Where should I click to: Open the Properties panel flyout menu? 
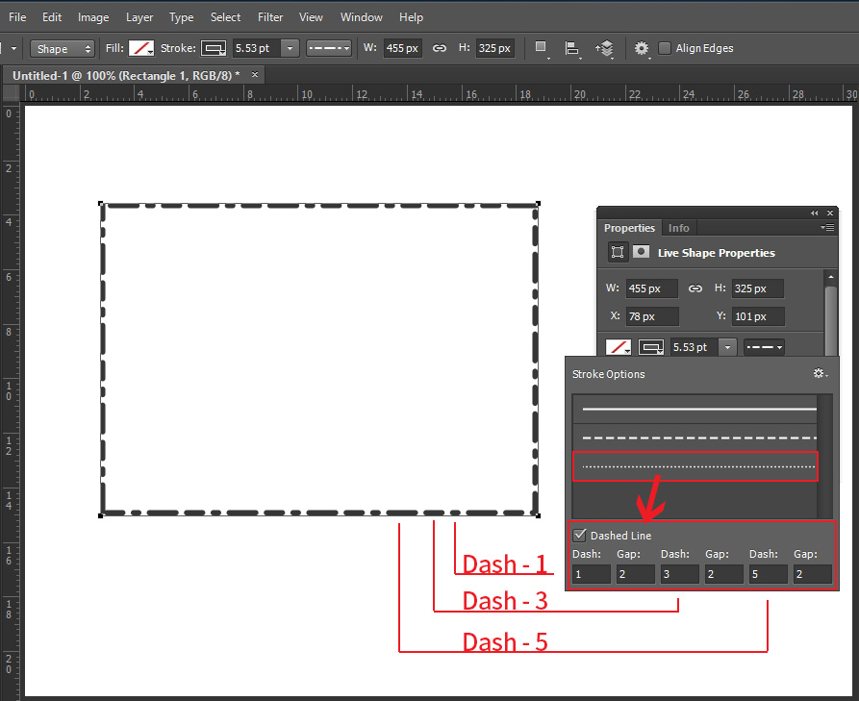pyautogui.click(x=827, y=227)
